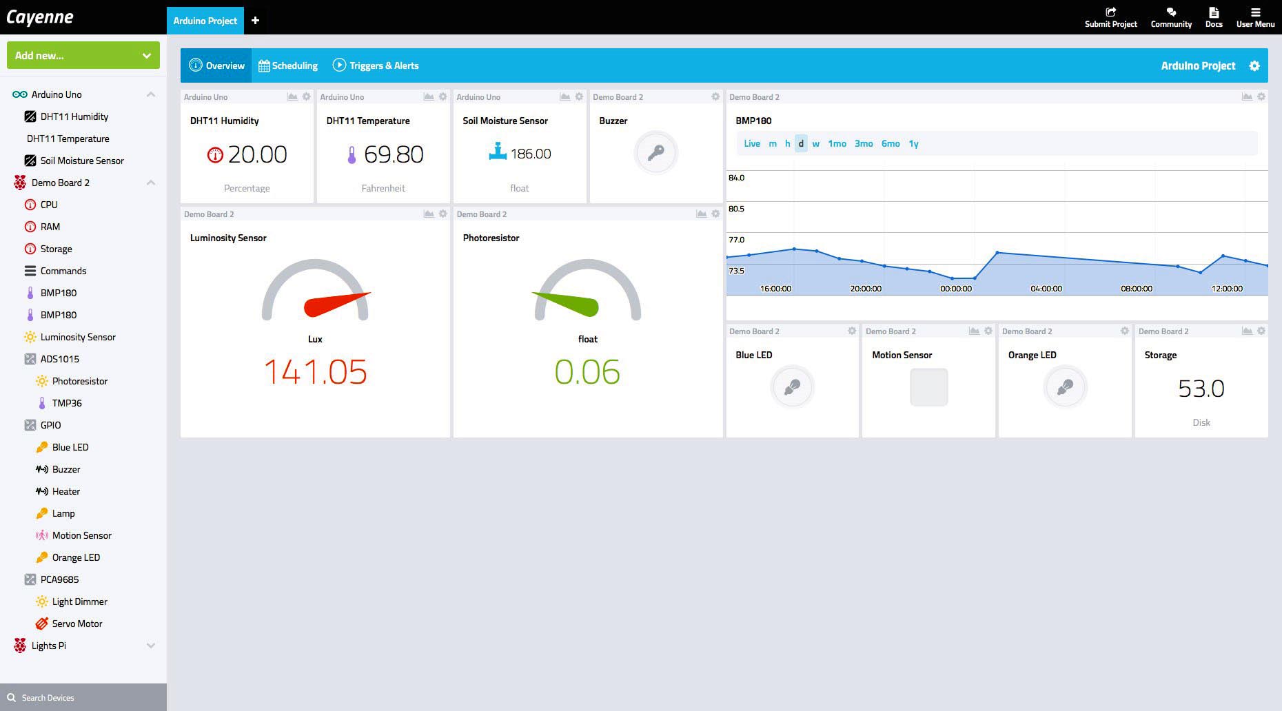Open chart icon on DHT11 Temperature widget

(429, 97)
